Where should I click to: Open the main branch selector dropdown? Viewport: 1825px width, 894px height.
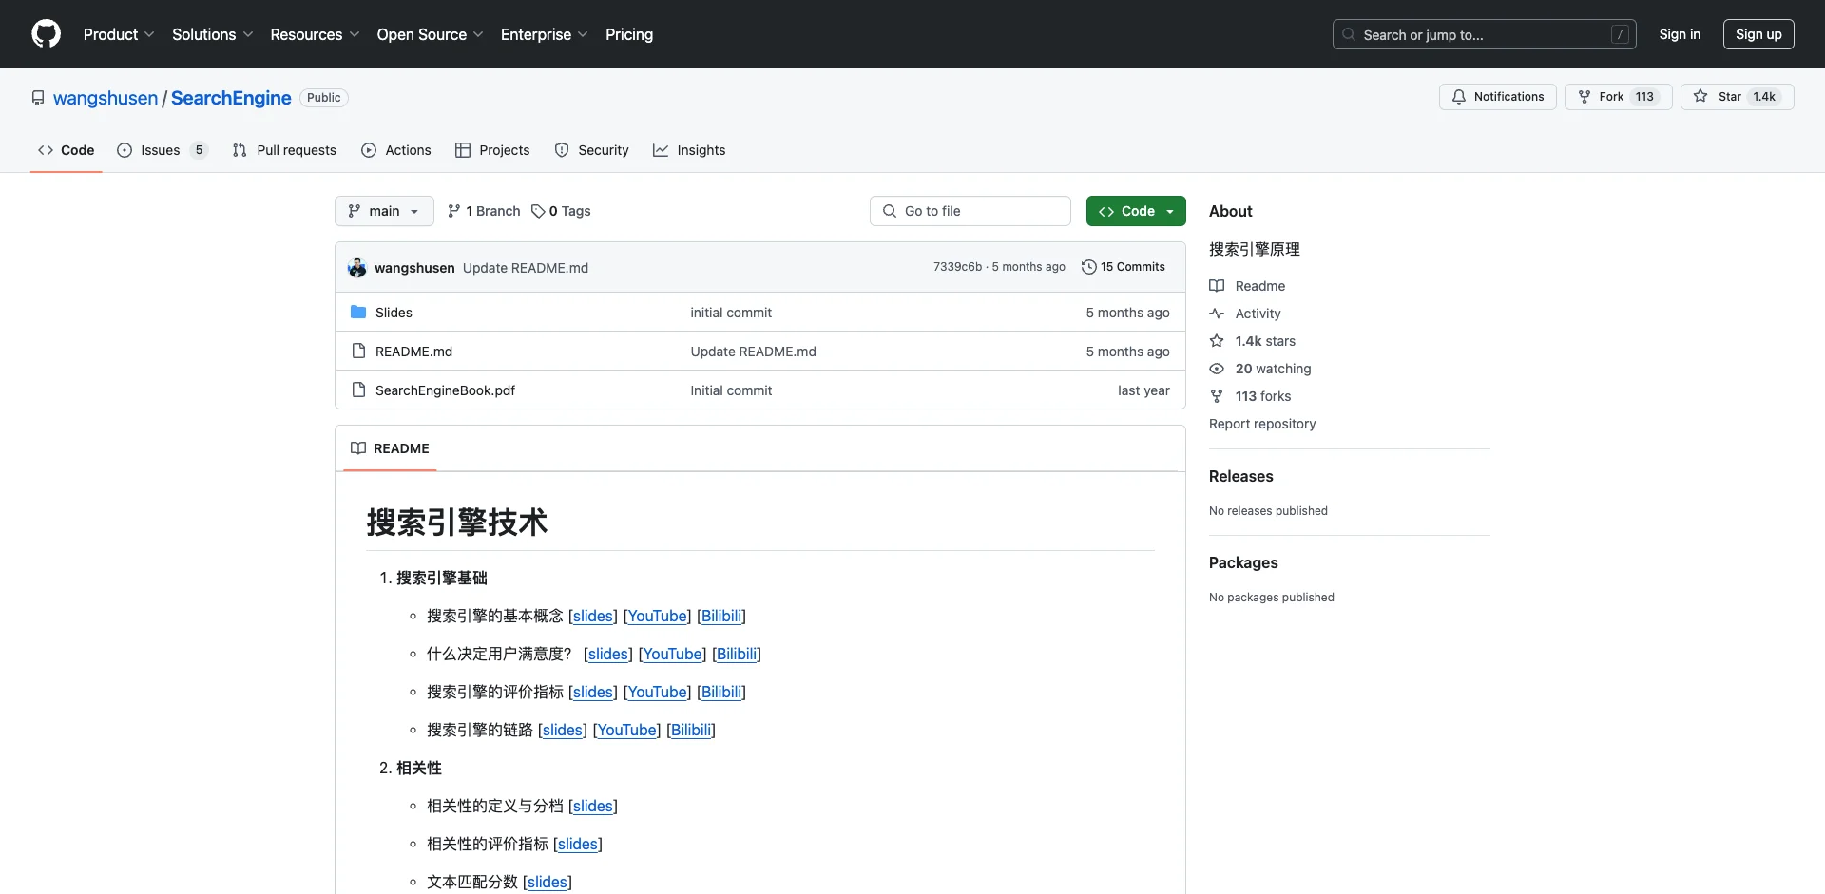(x=384, y=211)
